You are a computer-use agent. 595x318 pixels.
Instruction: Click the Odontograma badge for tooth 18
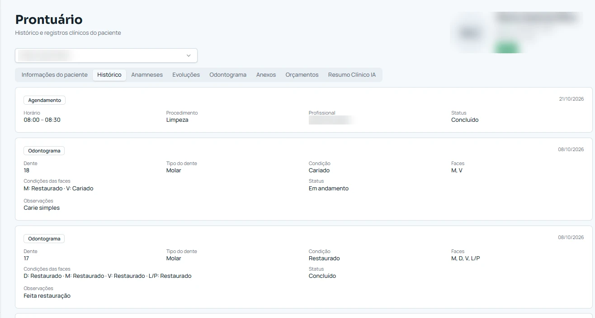(44, 151)
